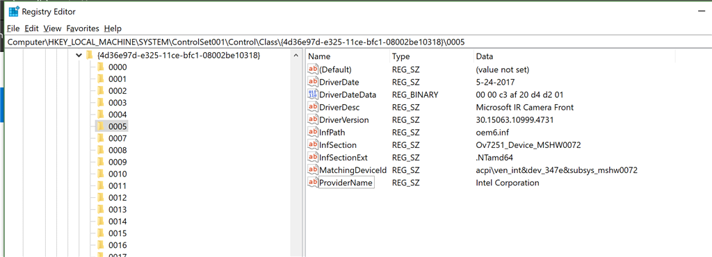Click string icon of InfPath value
The height and width of the screenshot is (257, 712).
[x=313, y=133]
